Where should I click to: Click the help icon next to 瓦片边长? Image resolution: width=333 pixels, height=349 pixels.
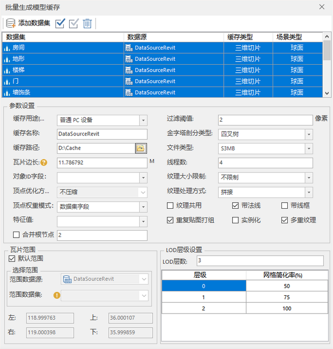click(44, 163)
